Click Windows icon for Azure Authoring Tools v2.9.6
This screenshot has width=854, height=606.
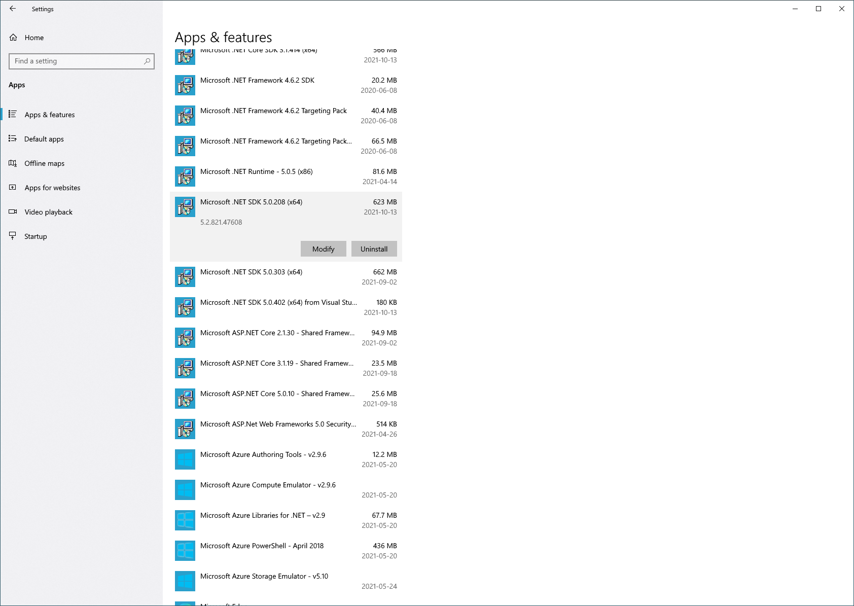tap(185, 459)
